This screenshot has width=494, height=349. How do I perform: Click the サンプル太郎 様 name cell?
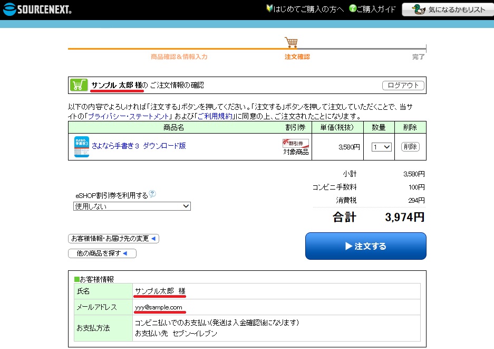(276, 291)
